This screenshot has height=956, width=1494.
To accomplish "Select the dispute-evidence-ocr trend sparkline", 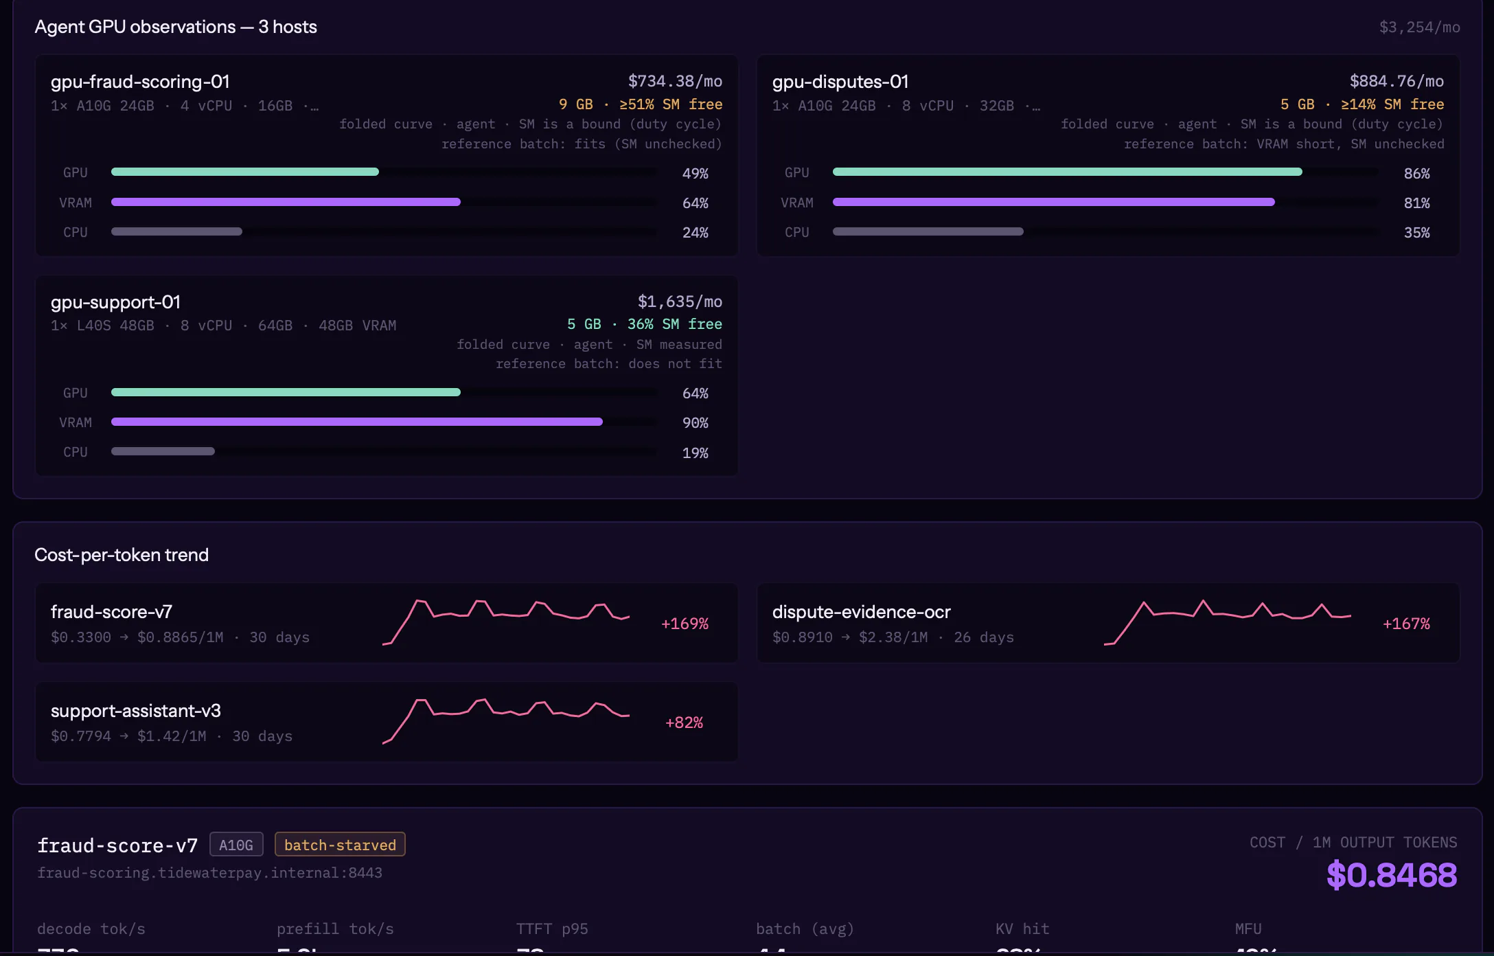I will click(1228, 622).
